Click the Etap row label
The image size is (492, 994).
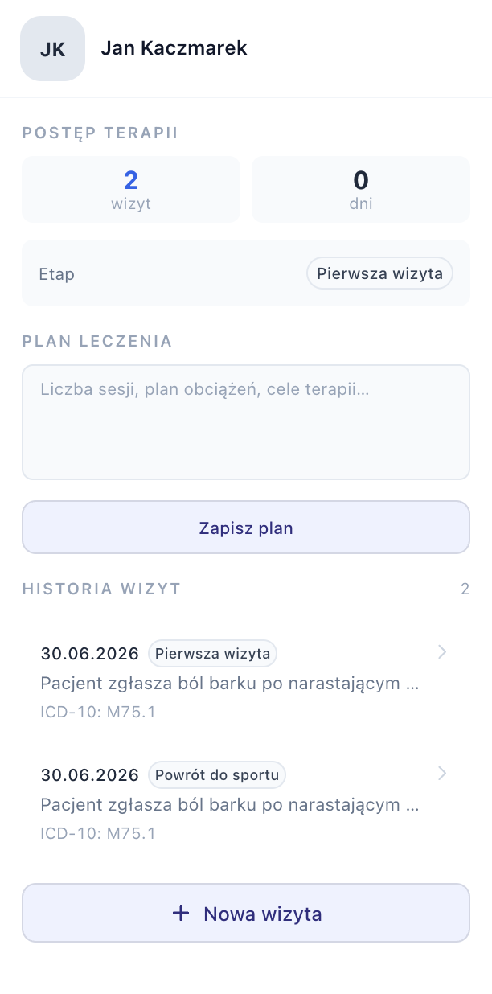coord(57,273)
